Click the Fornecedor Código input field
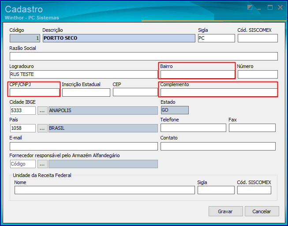Image resolution: width=288 pixels, height=226 pixels. pyautogui.click(x=23, y=164)
